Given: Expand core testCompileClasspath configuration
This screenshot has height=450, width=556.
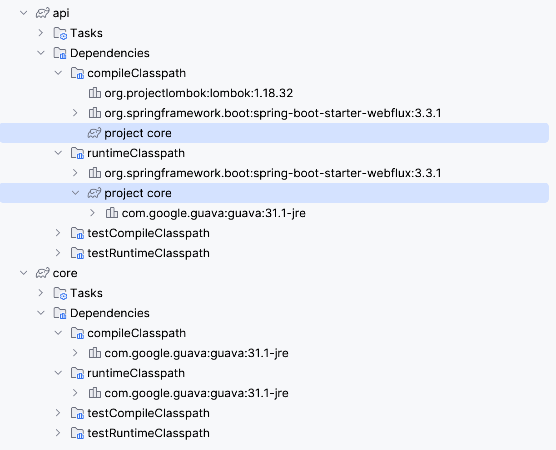Looking at the screenshot, I should click(x=58, y=413).
